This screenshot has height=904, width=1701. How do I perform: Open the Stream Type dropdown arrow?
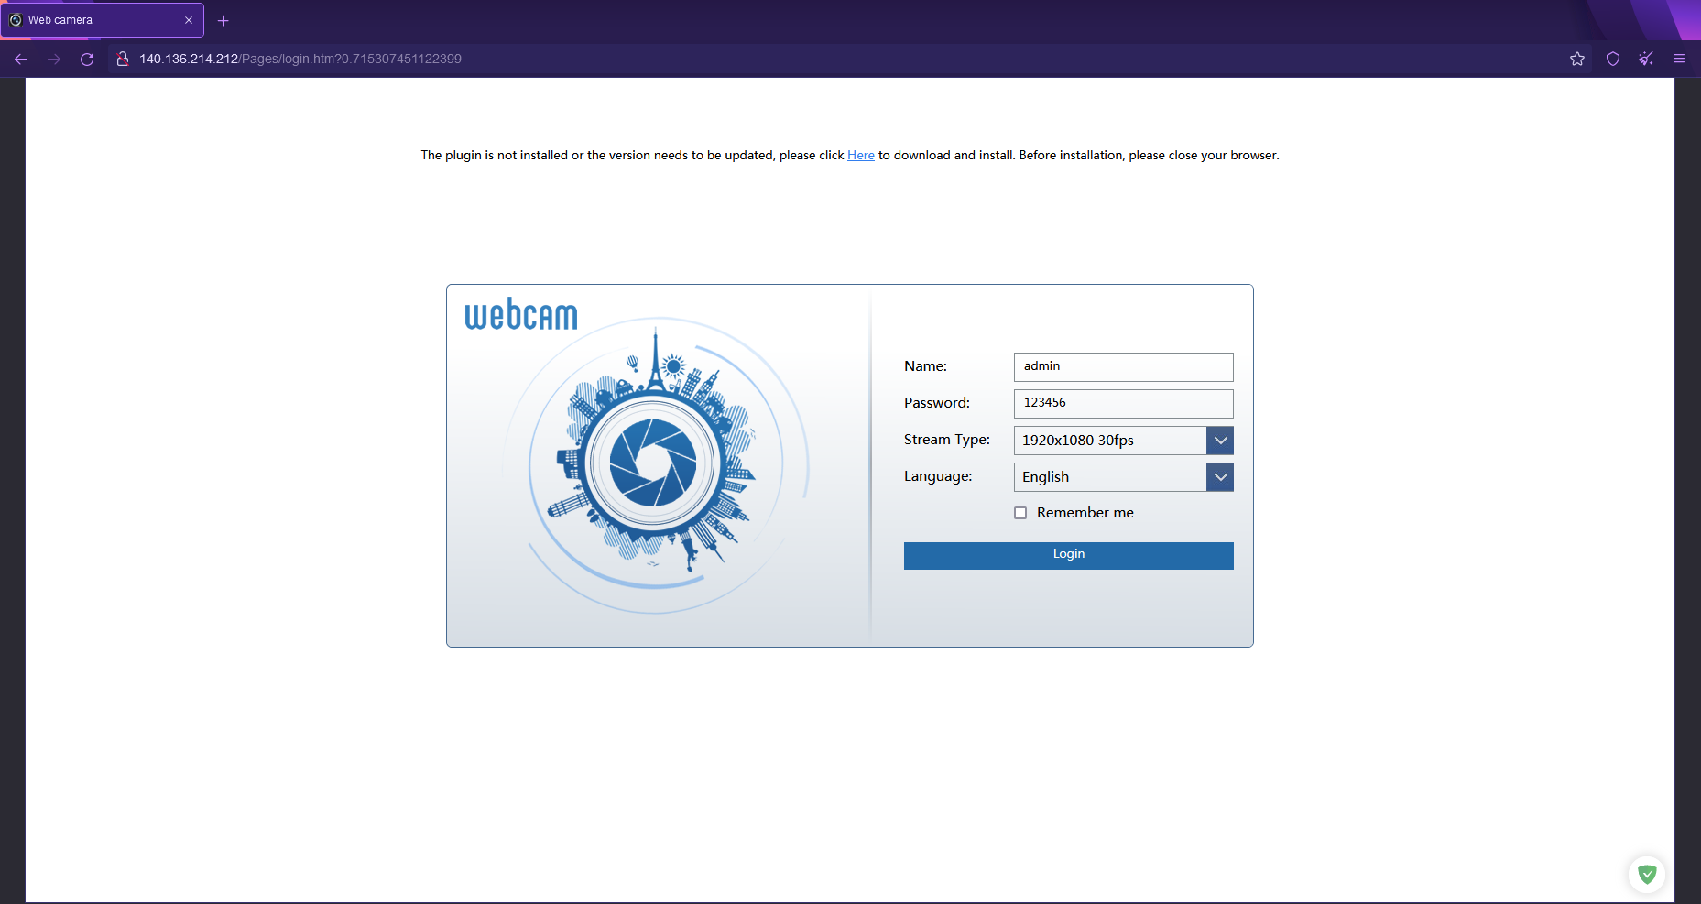(1220, 441)
